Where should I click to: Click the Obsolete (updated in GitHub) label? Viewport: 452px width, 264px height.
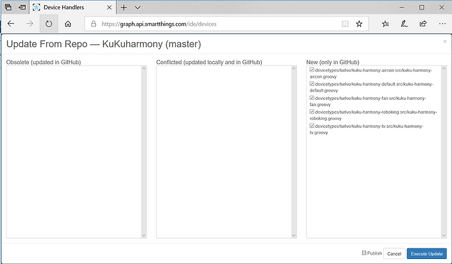pyautogui.click(x=43, y=62)
